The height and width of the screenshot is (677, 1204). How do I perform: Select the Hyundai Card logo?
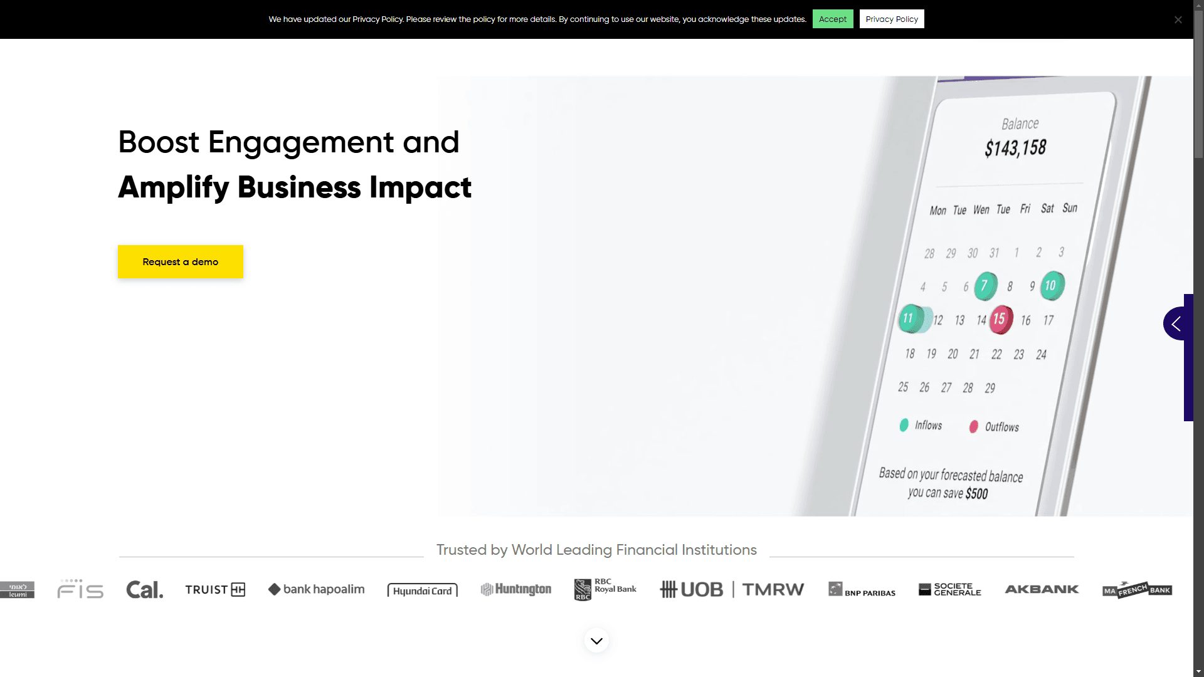[422, 590]
